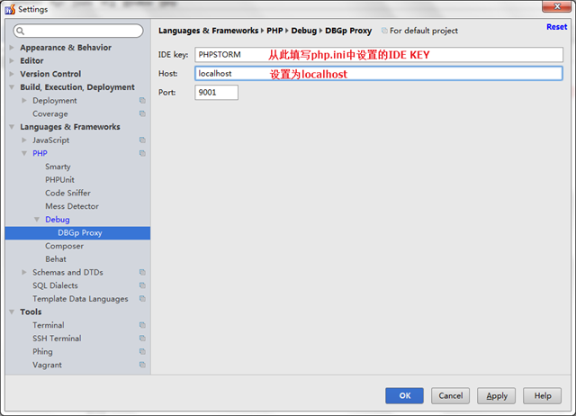
Task: Collapse the PHP node arrow
Action: click(x=24, y=153)
